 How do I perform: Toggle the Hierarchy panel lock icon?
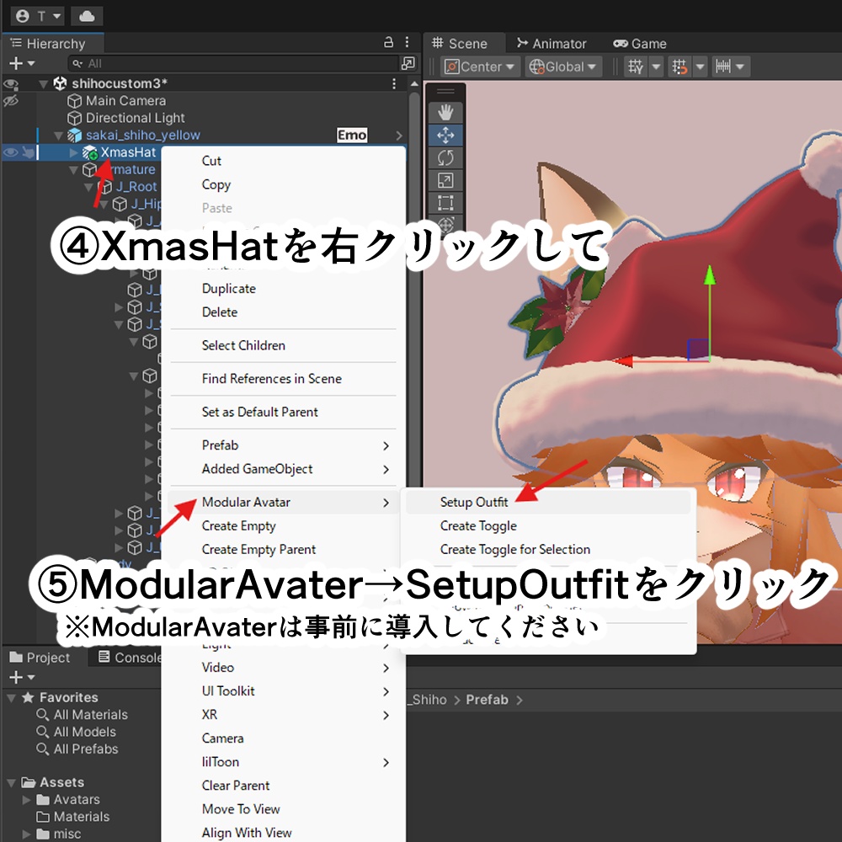(x=389, y=42)
